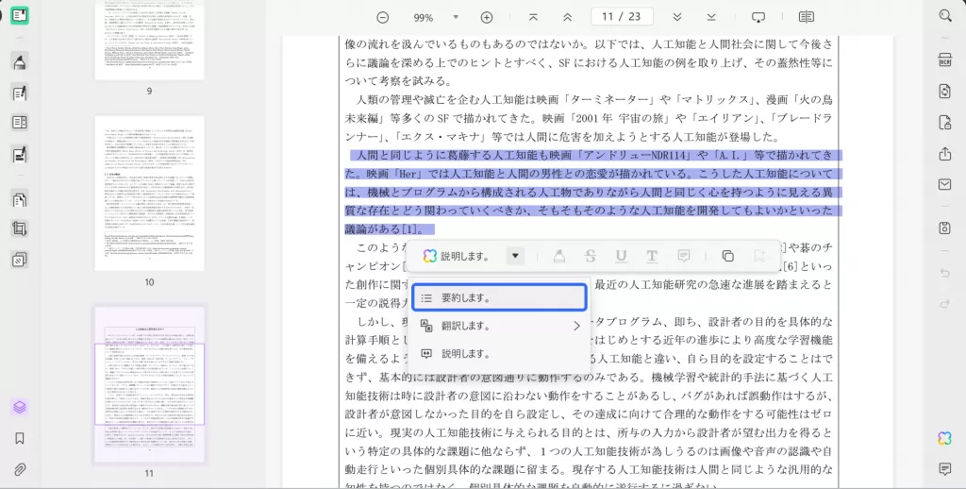This screenshot has width=966, height=489.
Task: Zoom in with the plus button
Action: [487, 17]
